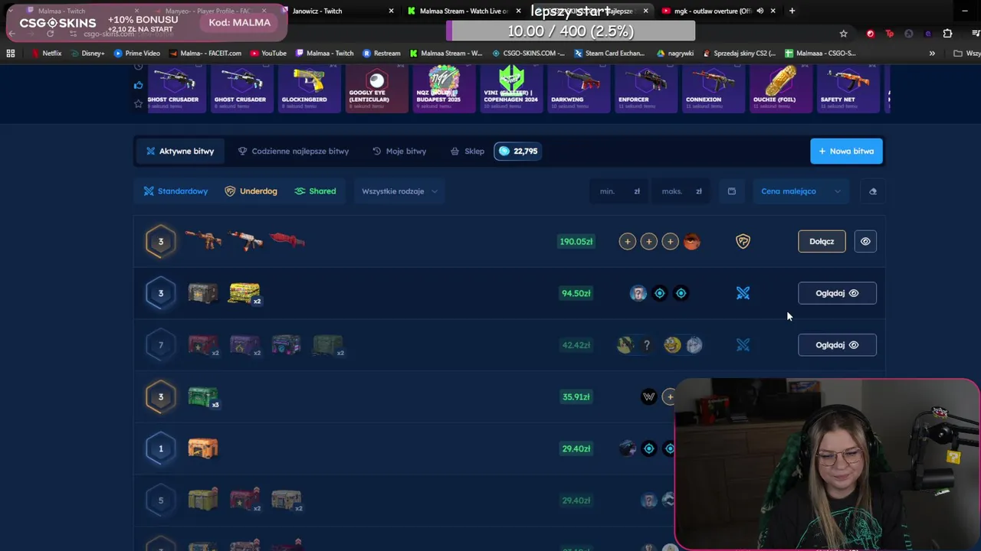Open DARKWING drop in live feed
This screenshot has width=981, height=551.
(x=579, y=88)
